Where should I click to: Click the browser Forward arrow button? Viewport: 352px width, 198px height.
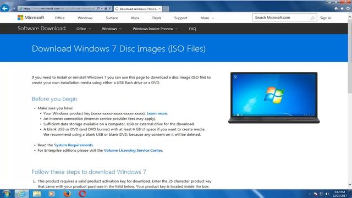click(x=13, y=9)
